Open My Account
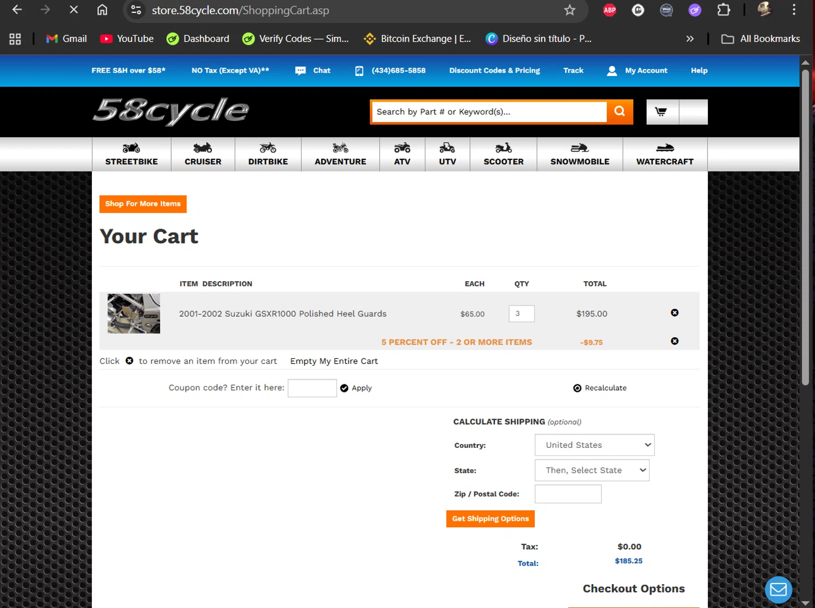Image resolution: width=815 pixels, height=608 pixels. coord(637,71)
